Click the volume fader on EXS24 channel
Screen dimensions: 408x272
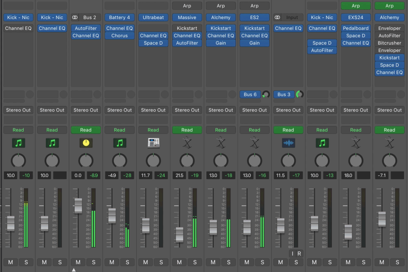pos(348,232)
